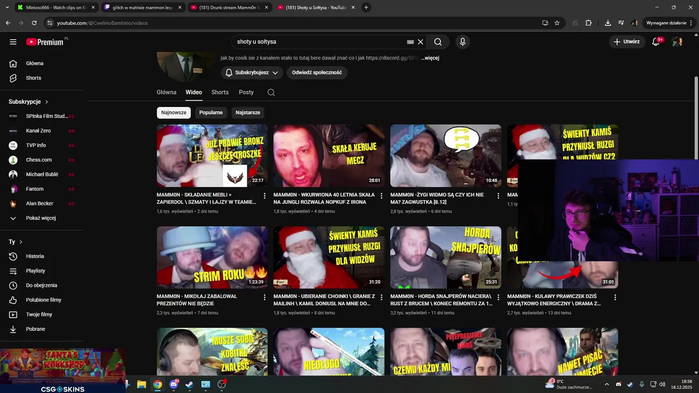Open on-screen keyboard icon in search box
The width and height of the screenshot is (699, 393).
411,41
